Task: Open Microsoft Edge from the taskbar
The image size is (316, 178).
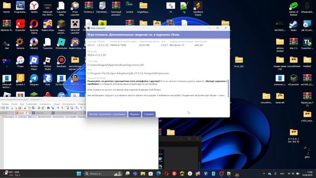Action: tap(158, 174)
